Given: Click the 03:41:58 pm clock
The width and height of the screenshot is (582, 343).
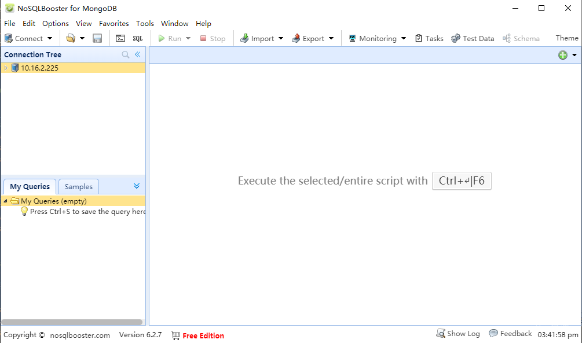Looking at the screenshot, I should pos(558,335).
